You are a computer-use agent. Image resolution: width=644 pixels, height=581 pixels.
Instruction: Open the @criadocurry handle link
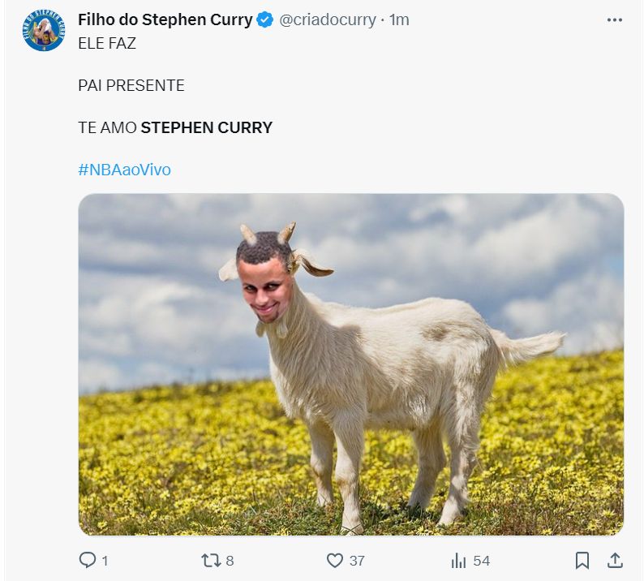[328, 20]
